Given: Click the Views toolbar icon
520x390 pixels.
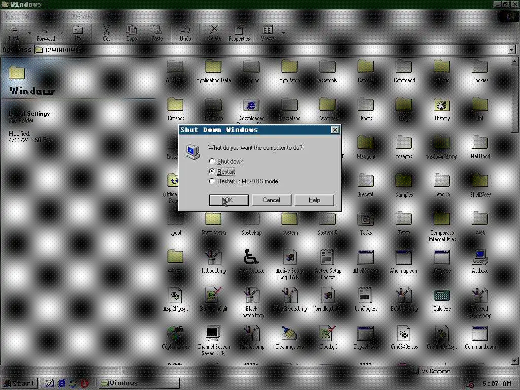Looking at the screenshot, I should coord(268,33).
